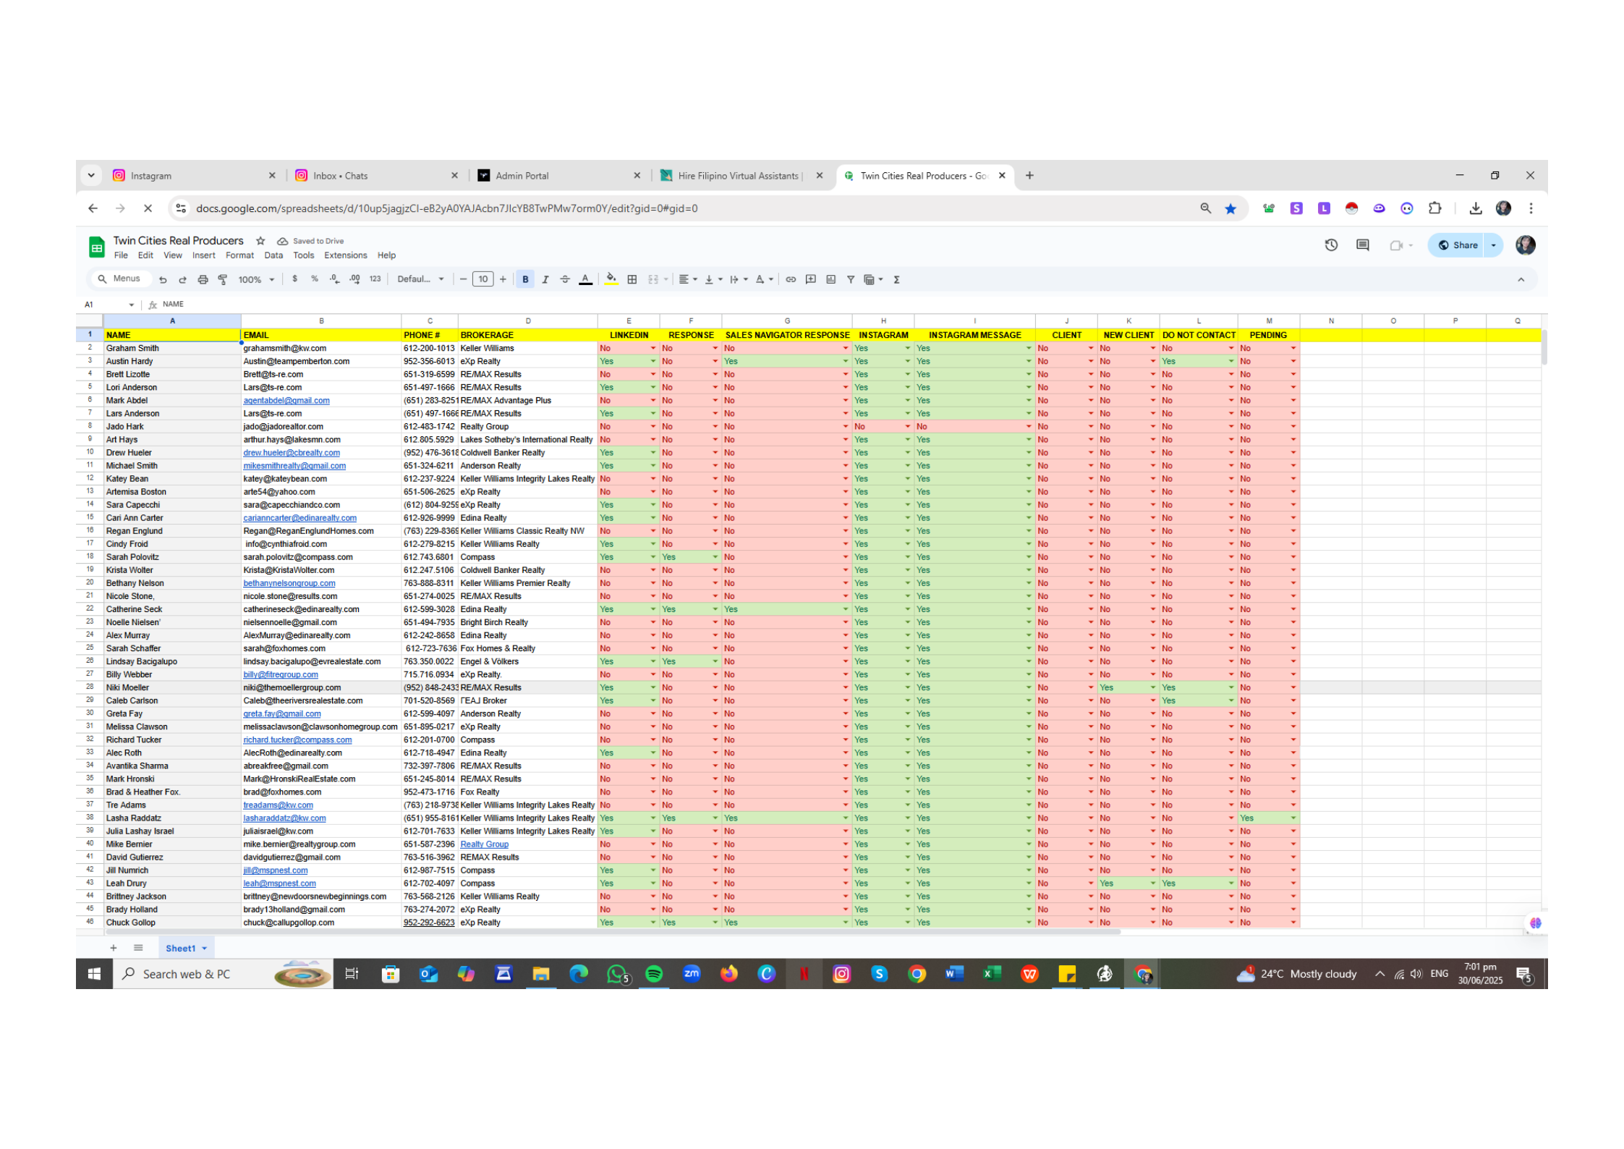Toggle italic formatting button
The height and width of the screenshot is (1149, 1624).
pyautogui.click(x=545, y=279)
